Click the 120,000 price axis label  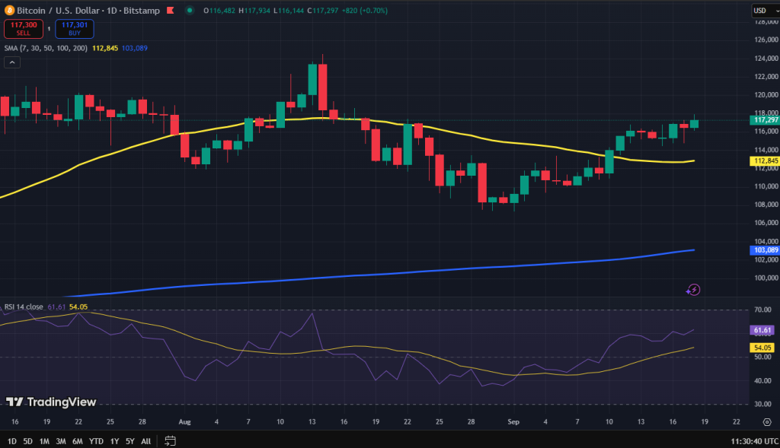(x=766, y=95)
